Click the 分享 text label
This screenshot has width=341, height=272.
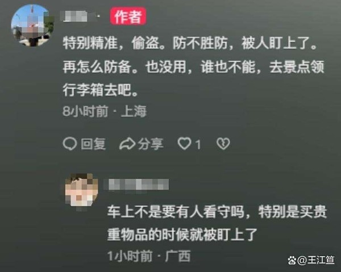point(151,144)
